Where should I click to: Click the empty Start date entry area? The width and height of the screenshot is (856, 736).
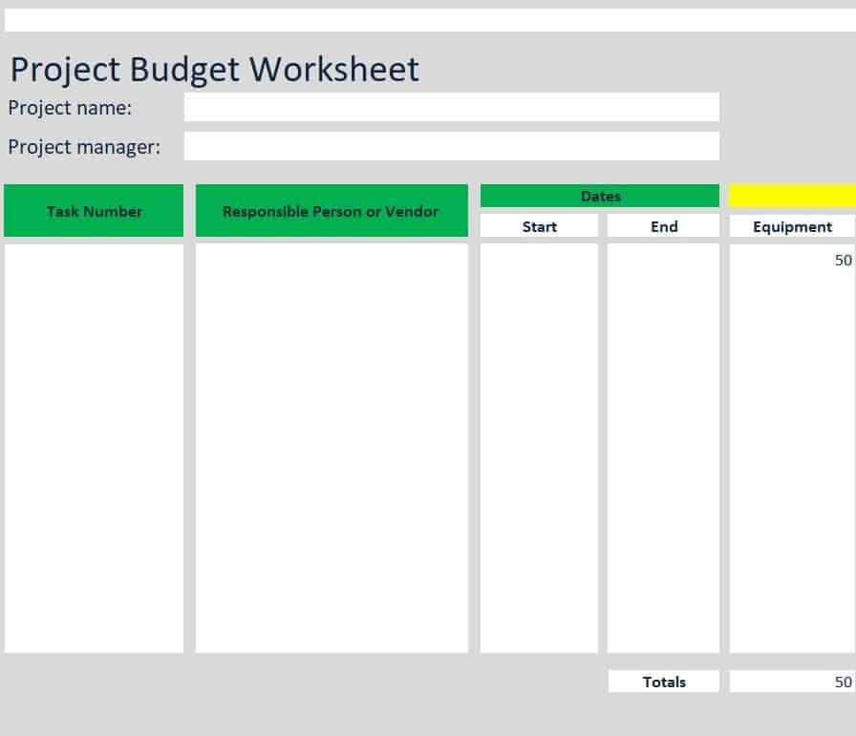point(539,449)
